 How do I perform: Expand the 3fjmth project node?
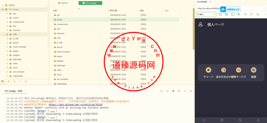pyautogui.click(x=3, y=5)
